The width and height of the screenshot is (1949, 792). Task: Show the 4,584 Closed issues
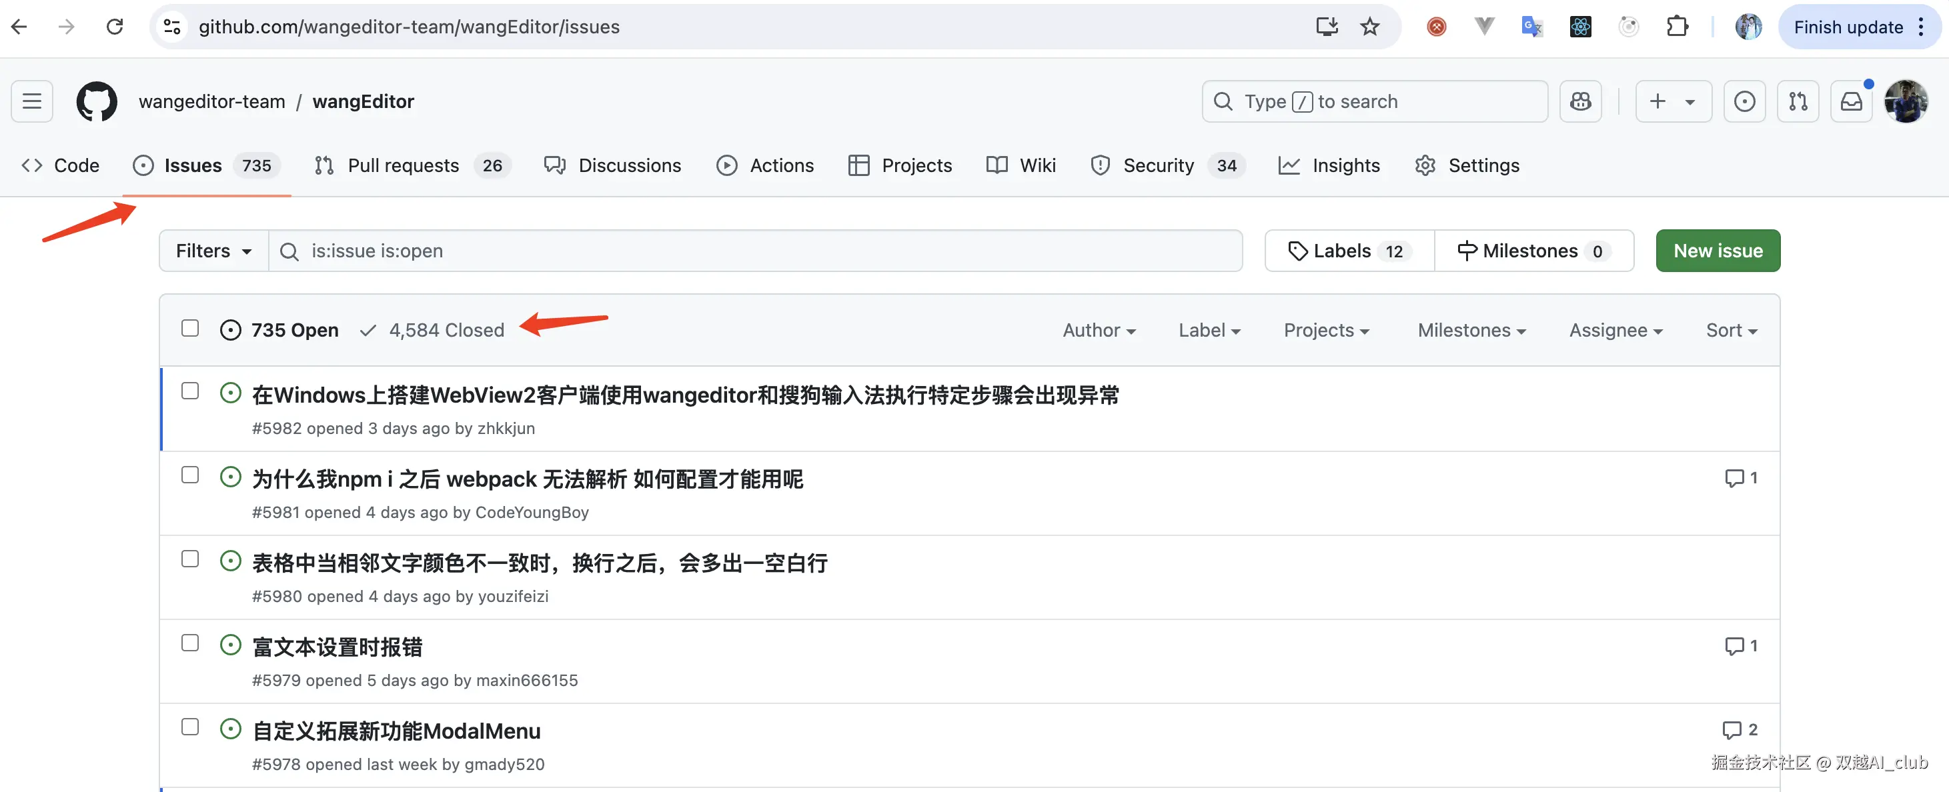(x=432, y=331)
